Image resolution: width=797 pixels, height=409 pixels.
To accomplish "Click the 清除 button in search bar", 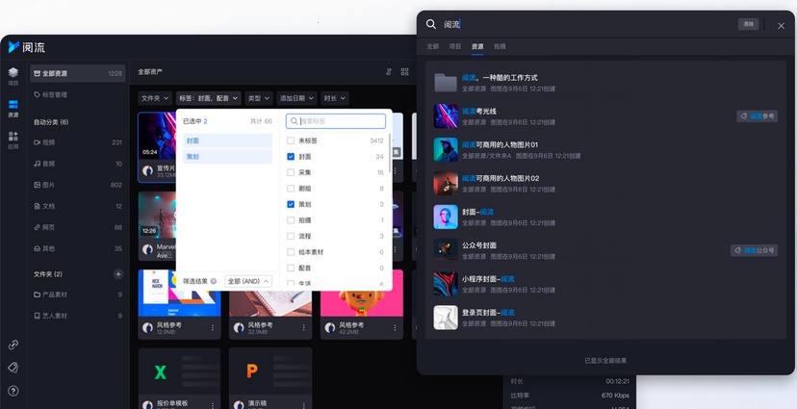I will tap(748, 24).
